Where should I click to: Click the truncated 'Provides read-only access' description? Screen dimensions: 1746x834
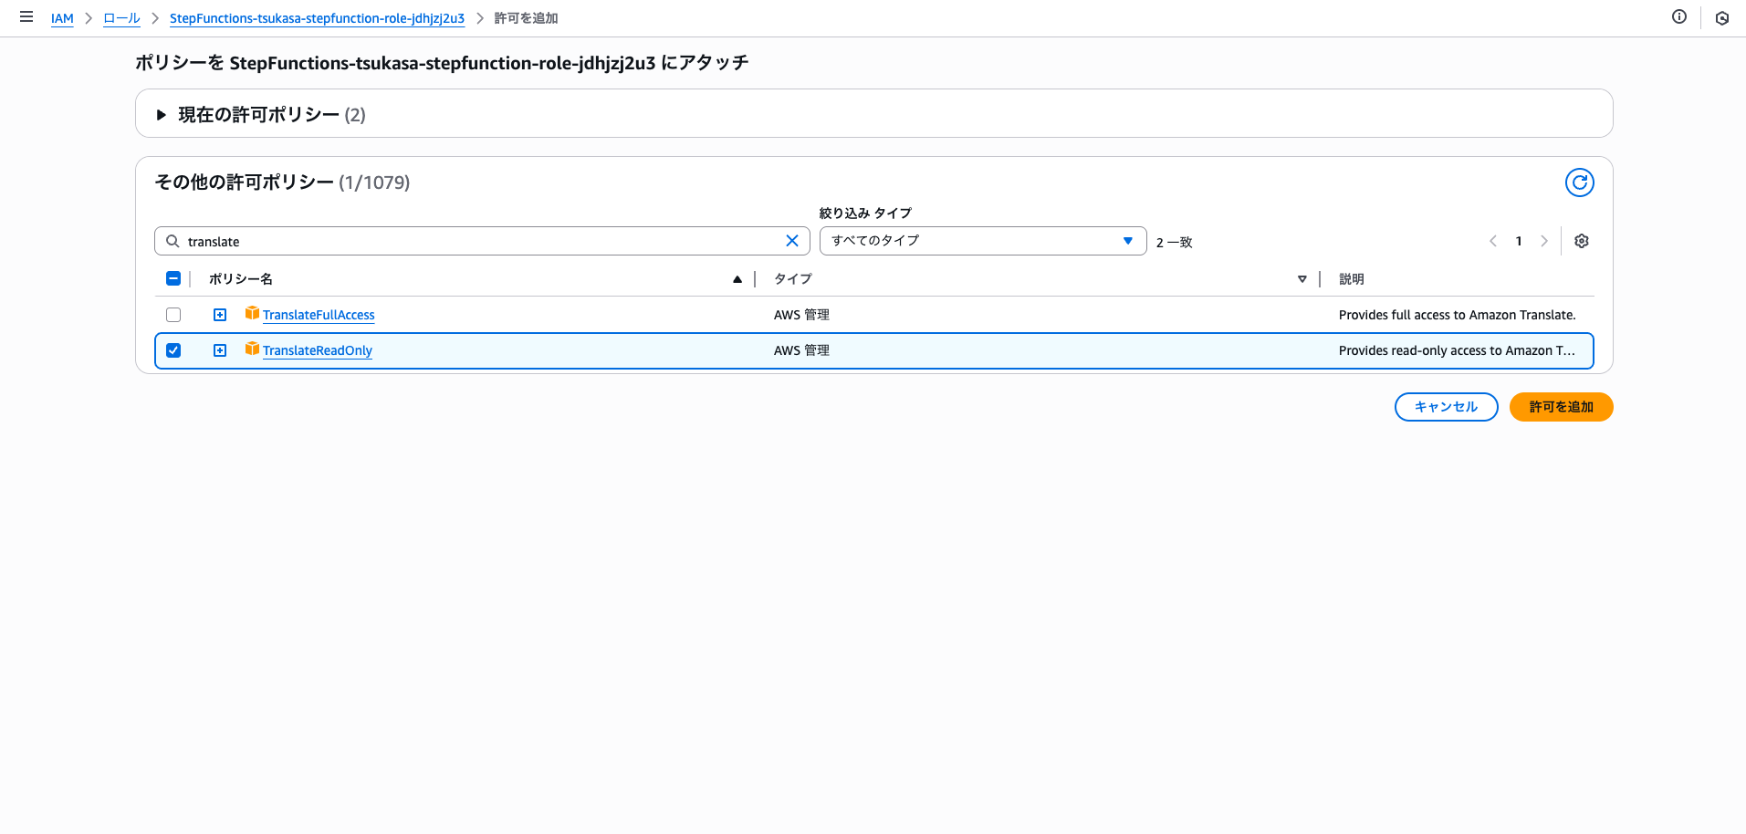[1457, 350]
